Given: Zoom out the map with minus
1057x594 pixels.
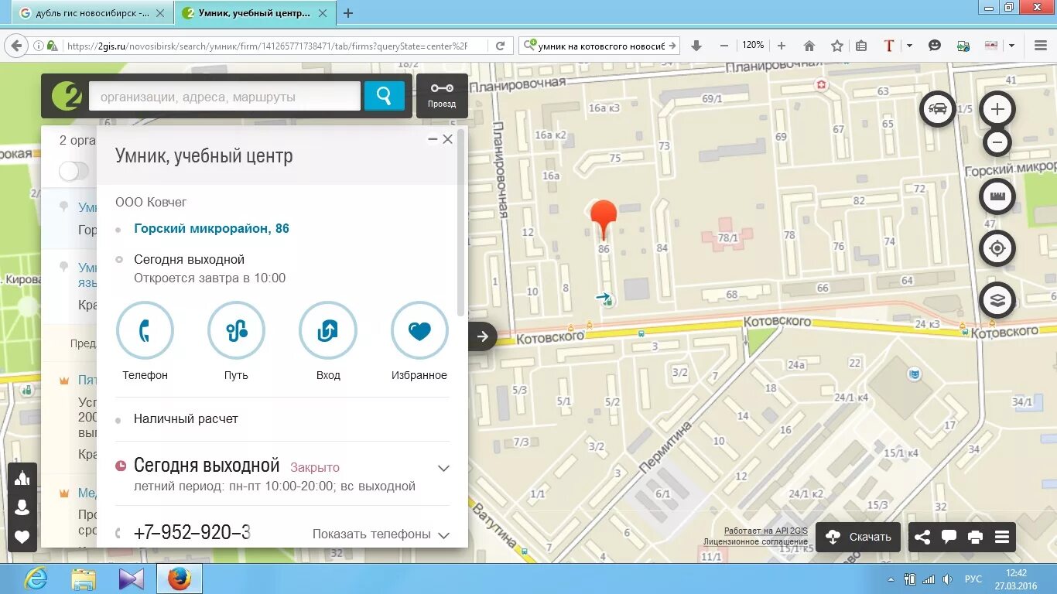Looking at the screenshot, I should pyautogui.click(x=997, y=142).
